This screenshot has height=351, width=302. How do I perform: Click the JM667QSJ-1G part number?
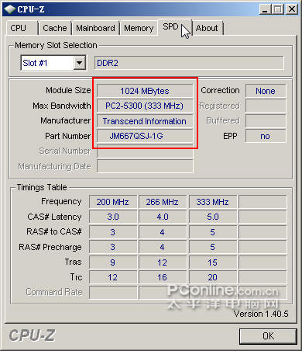click(x=145, y=136)
